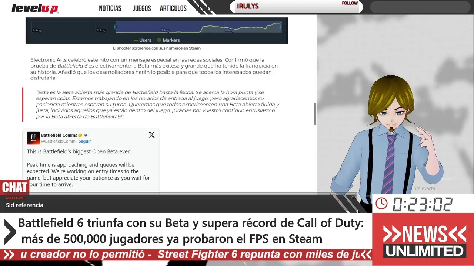Click the tweet text 'This is Battlefield's biggest Open Beta ever.'

79,151
